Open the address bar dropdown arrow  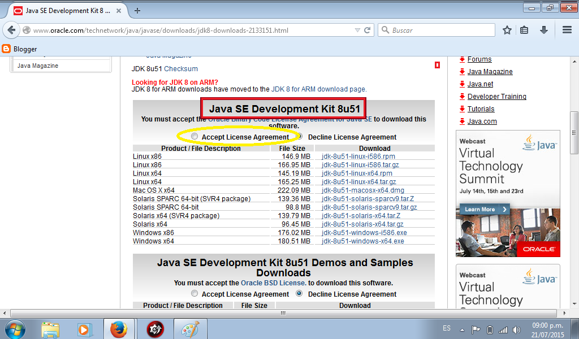[358, 29]
